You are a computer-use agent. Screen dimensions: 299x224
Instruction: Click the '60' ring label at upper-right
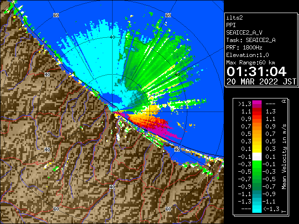(168, 15)
